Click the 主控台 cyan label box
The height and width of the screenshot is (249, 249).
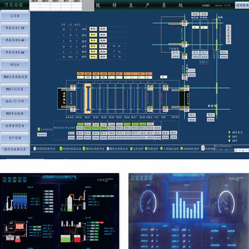(204, 62)
